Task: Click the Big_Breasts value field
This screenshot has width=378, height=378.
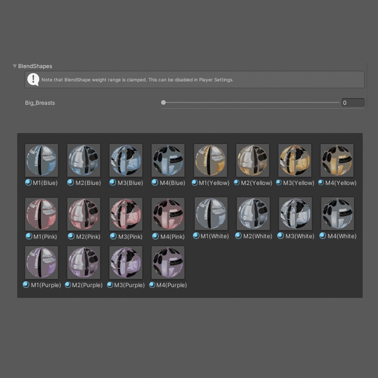Action: click(x=353, y=103)
